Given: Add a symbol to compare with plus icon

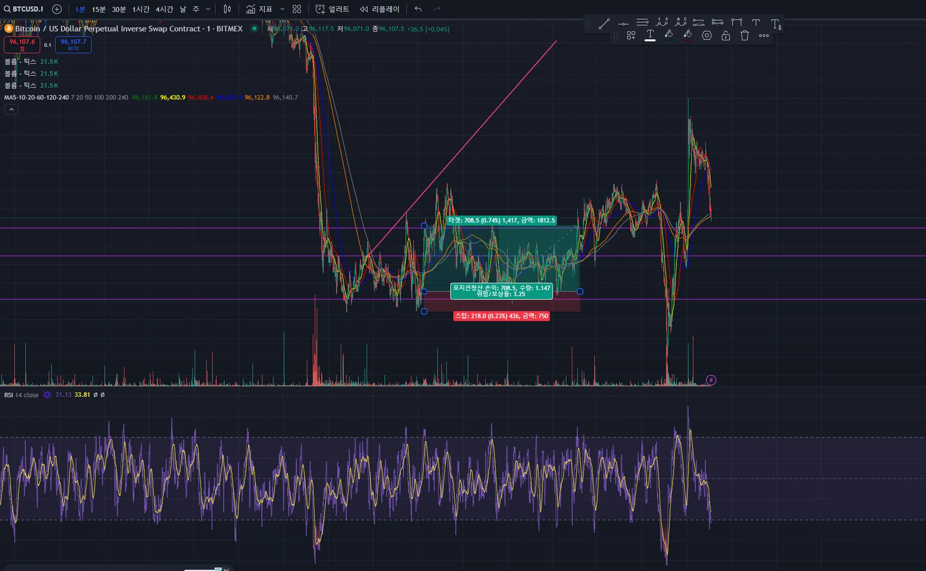Looking at the screenshot, I should tap(57, 9).
